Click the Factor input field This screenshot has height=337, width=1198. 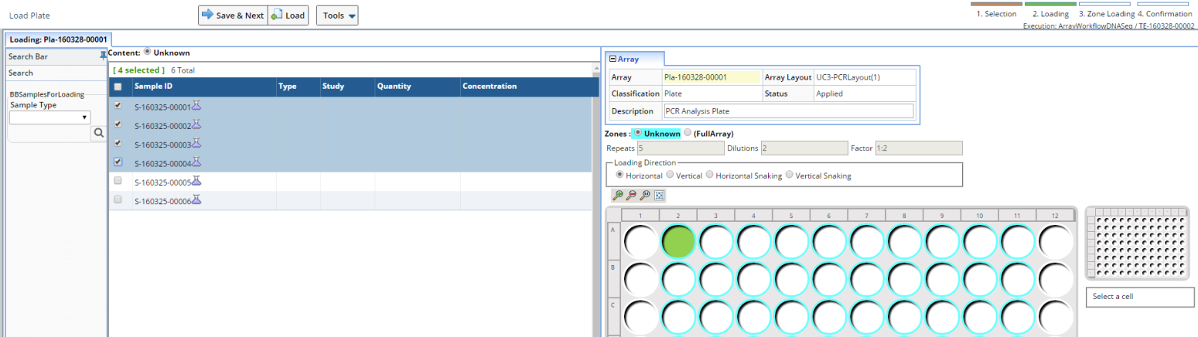[918, 148]
